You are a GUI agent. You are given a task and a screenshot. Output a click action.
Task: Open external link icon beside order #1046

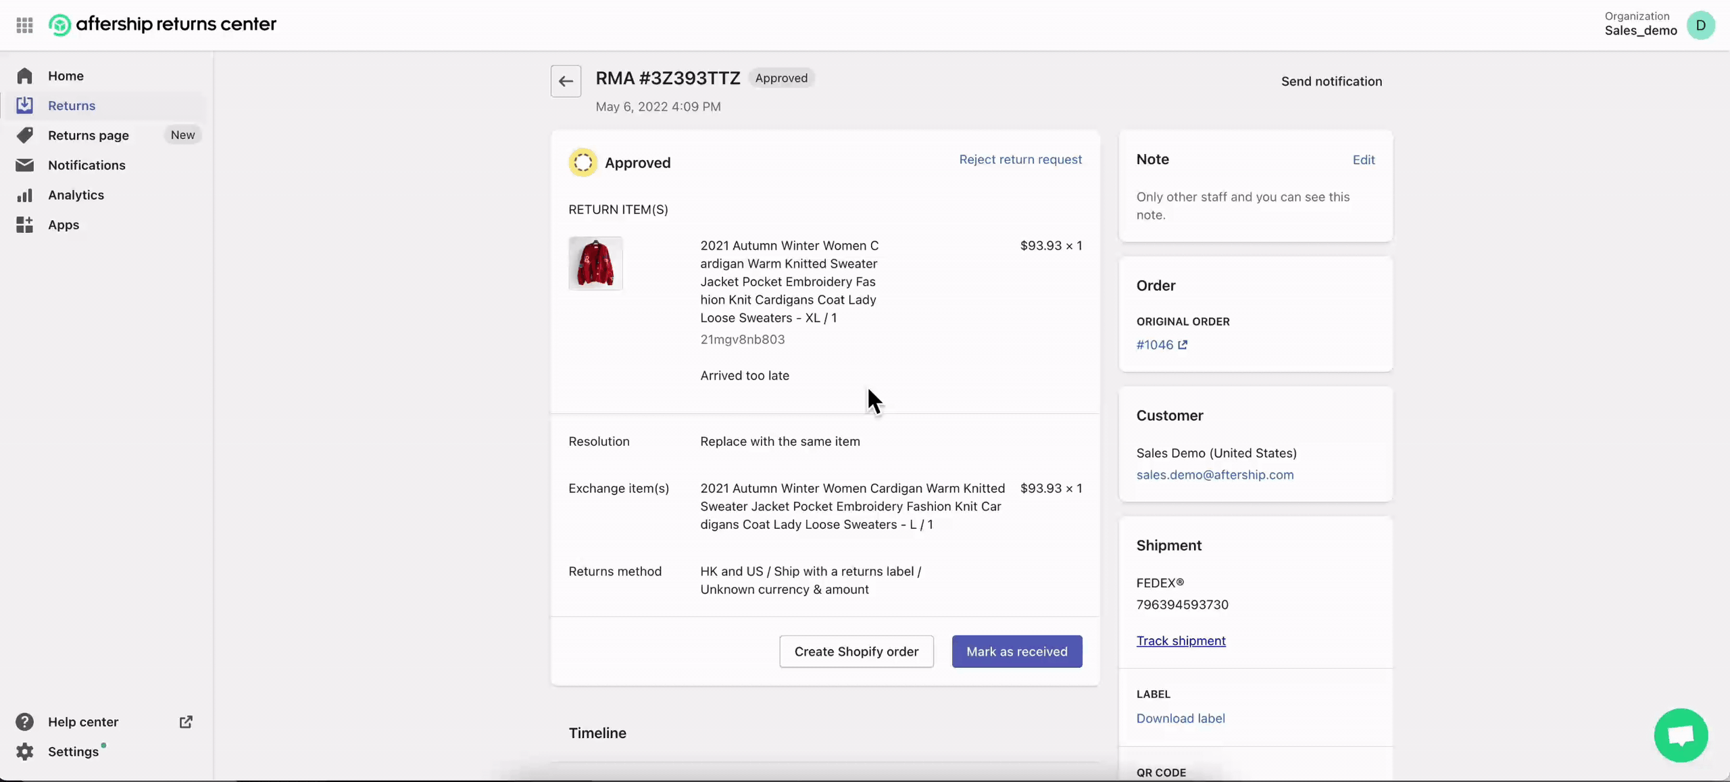pos(1183,344)
